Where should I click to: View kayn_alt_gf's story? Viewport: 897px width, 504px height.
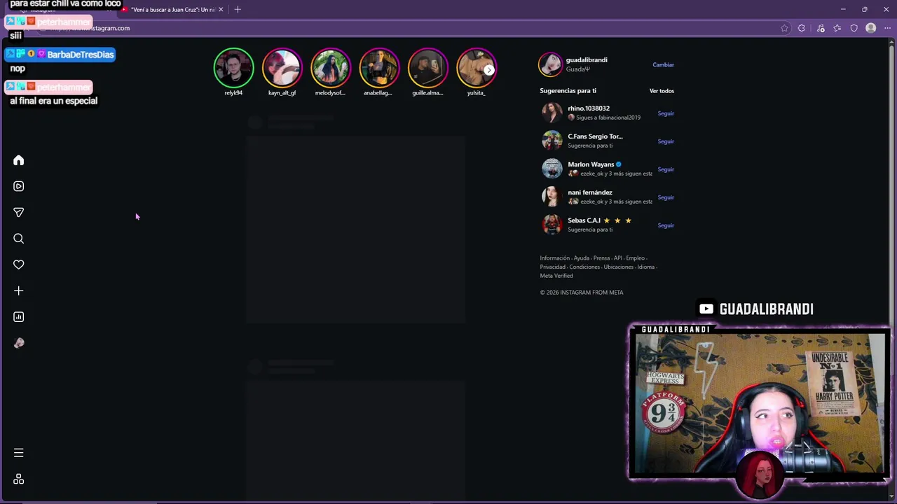[x=282, y=68]
